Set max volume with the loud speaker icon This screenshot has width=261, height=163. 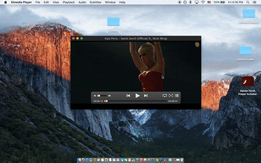pos(109,96)
